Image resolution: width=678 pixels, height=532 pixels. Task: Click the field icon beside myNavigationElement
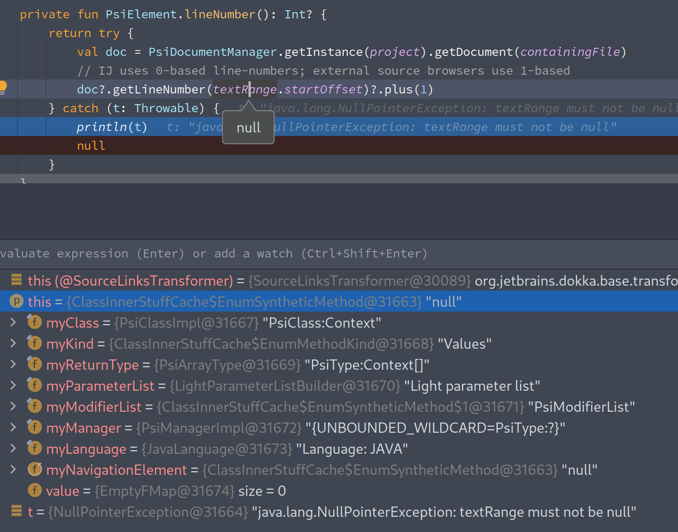pyautogui.click(x=34, y=469)
